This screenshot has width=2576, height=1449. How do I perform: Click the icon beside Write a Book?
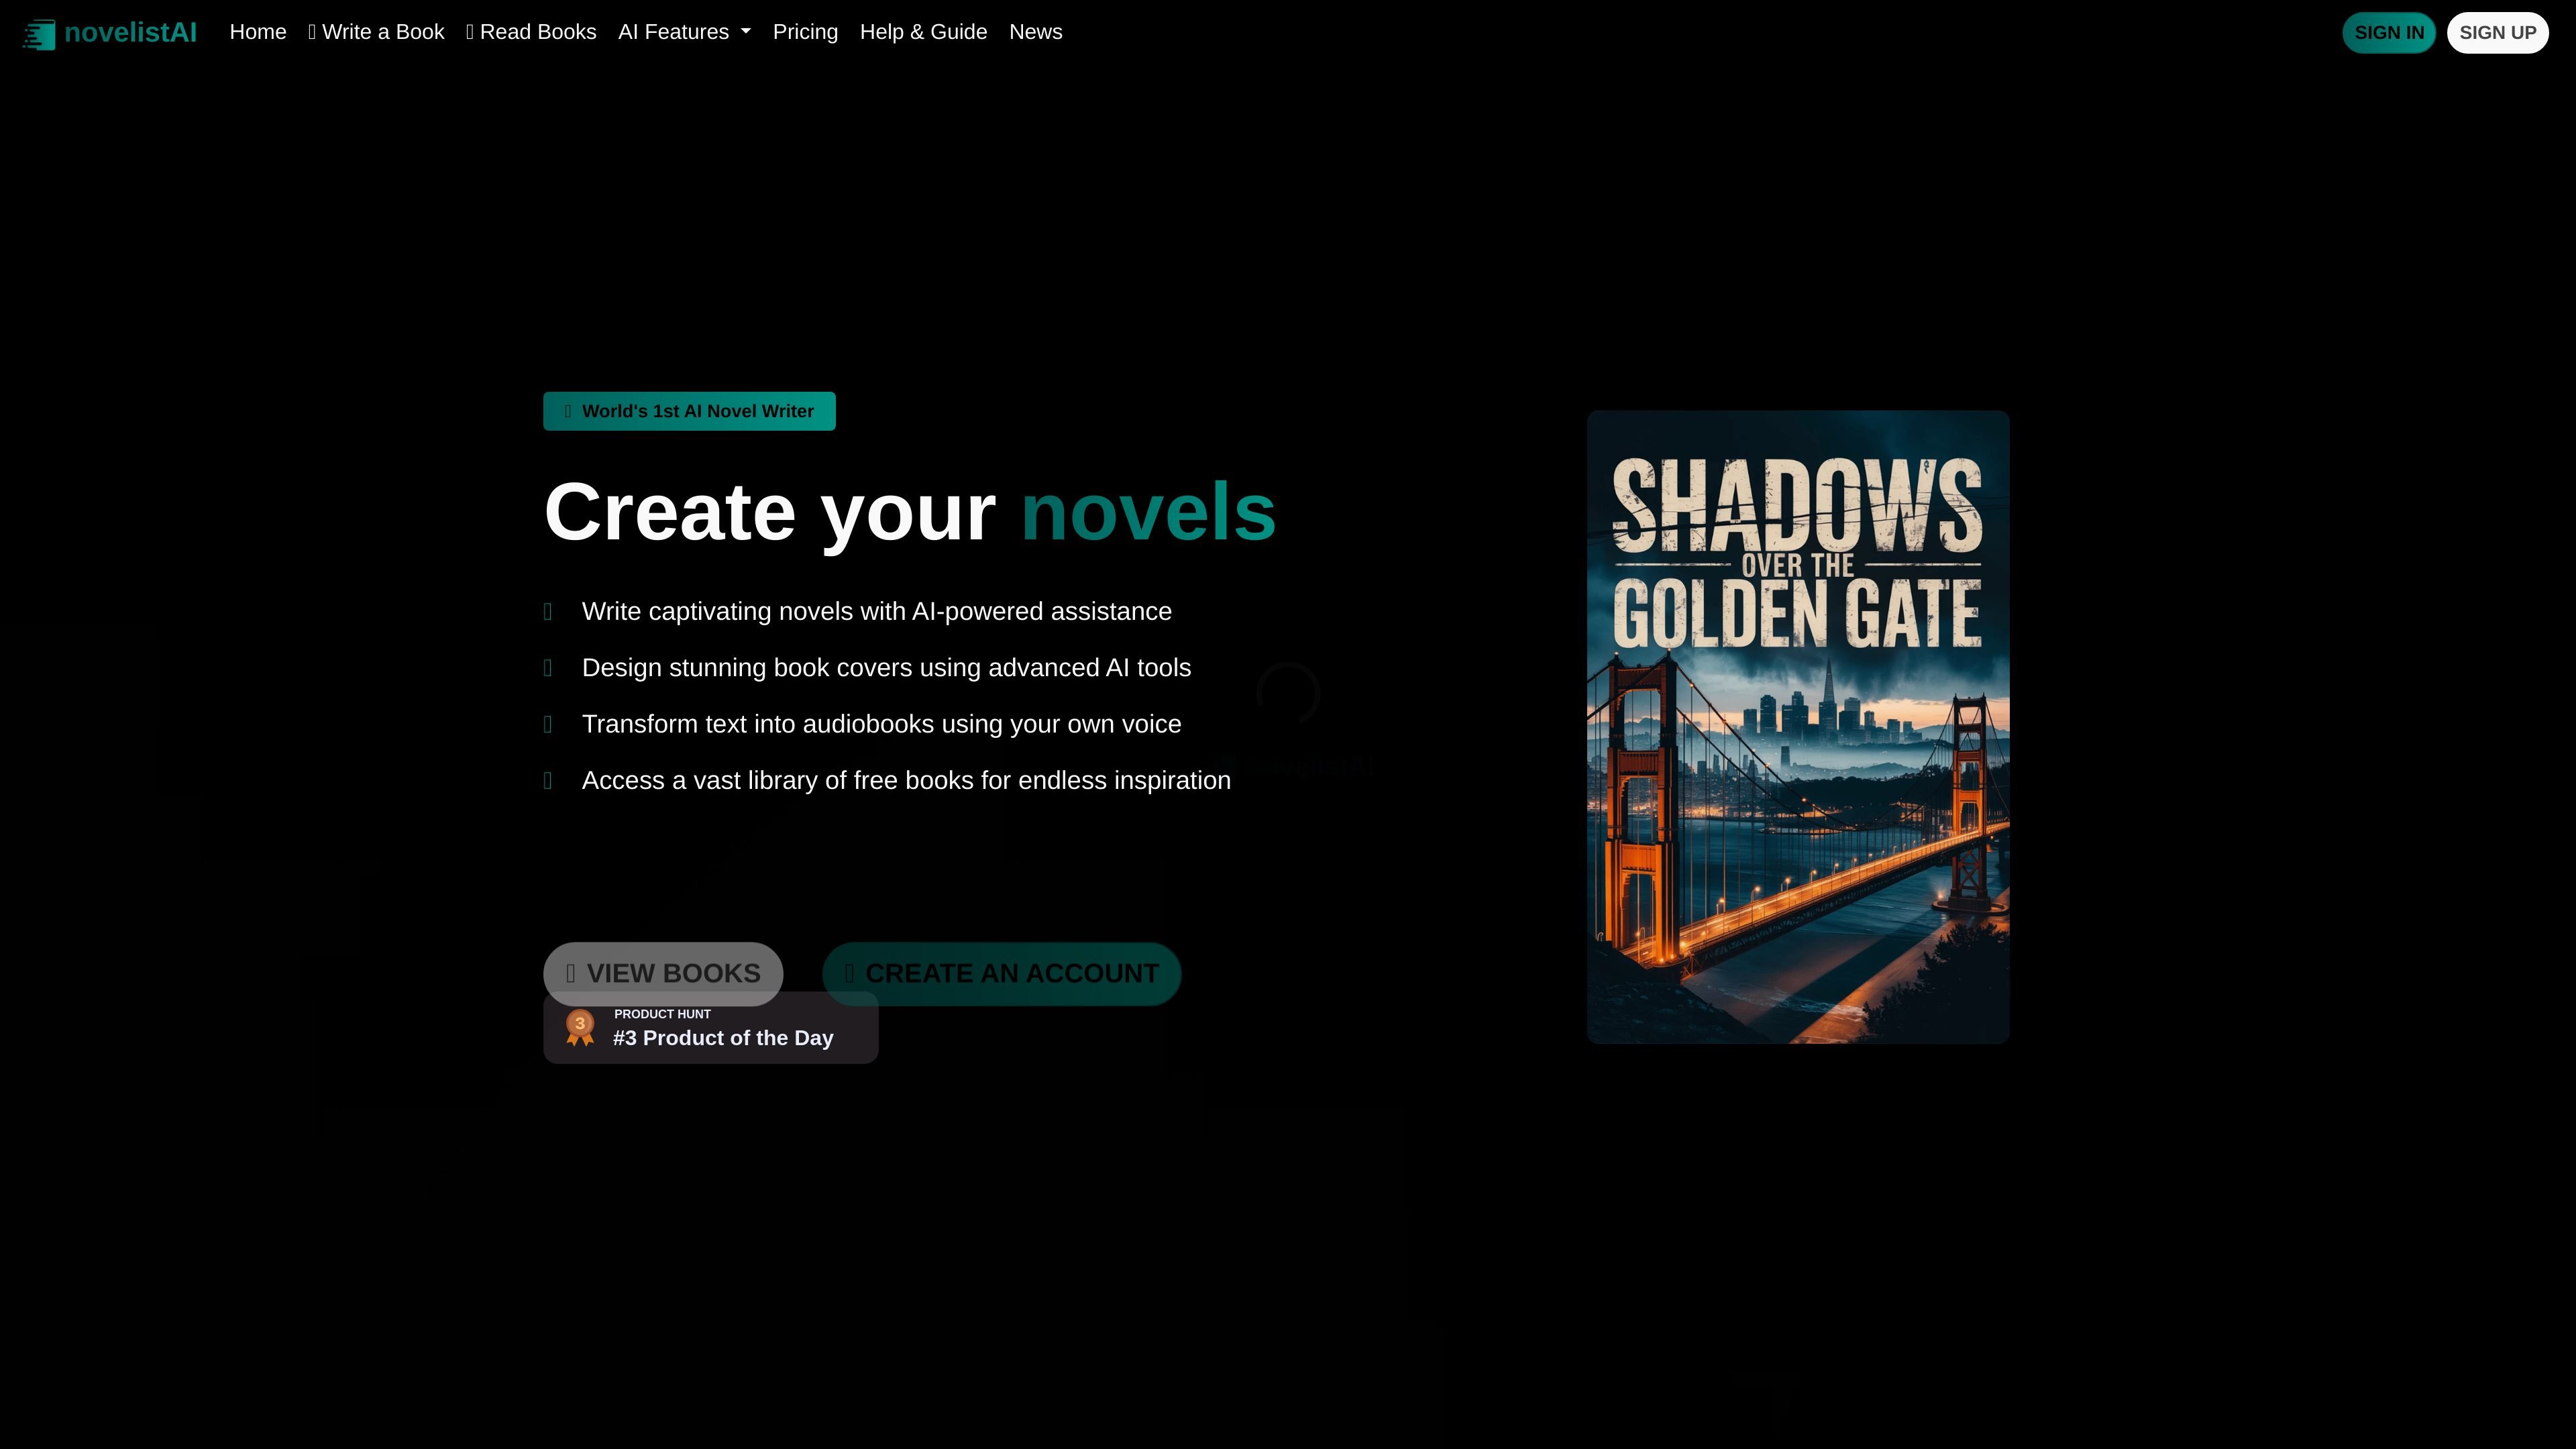[312, 32]
